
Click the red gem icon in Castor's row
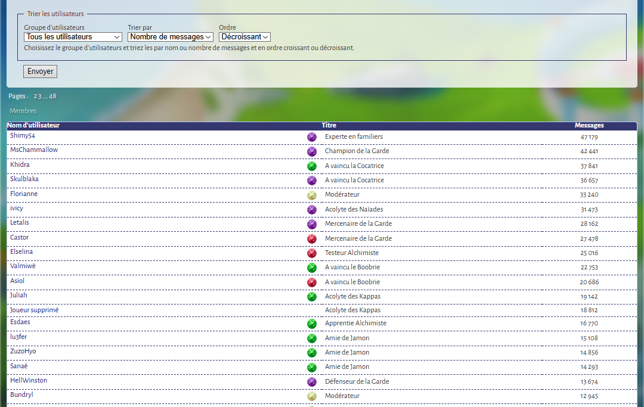[x=312, y=239]
